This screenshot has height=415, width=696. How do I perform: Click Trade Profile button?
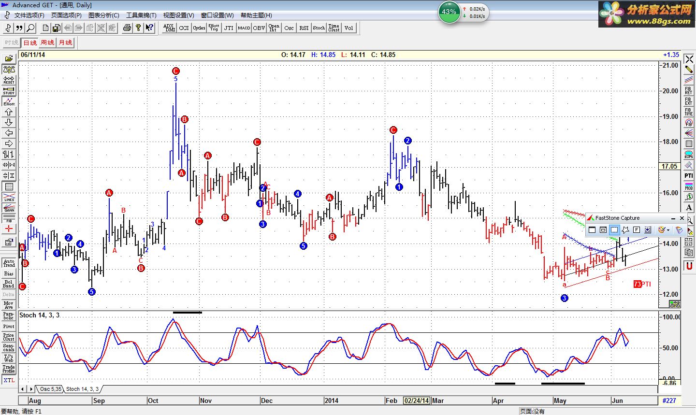(x=9, y=369)
